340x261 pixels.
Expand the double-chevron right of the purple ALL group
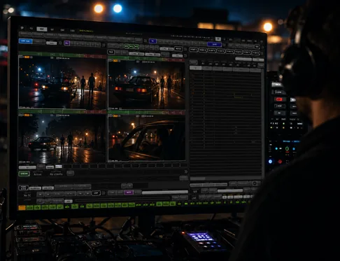click(x=104, y=45)
